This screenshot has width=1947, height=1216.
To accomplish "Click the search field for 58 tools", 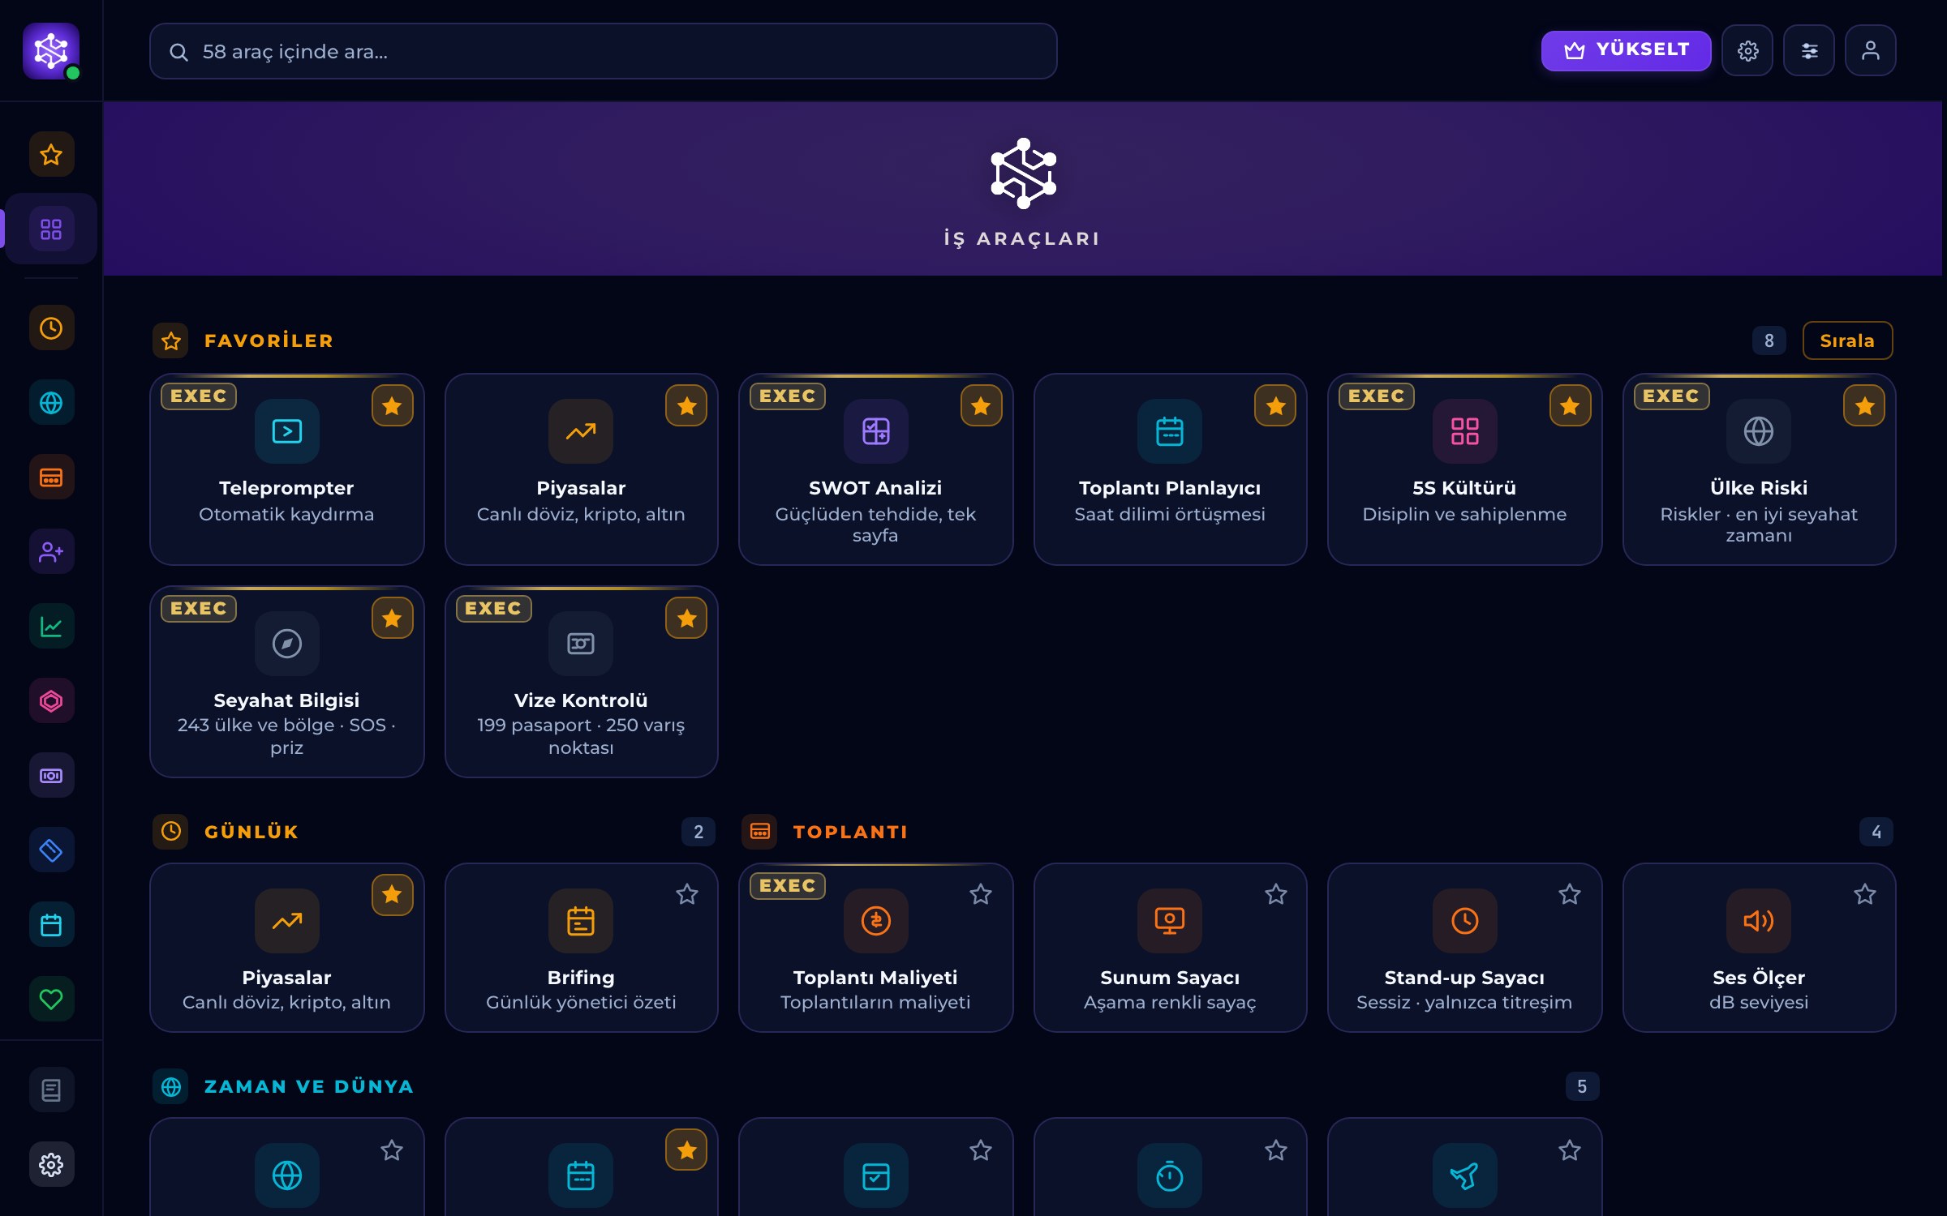I will (603, 51).
